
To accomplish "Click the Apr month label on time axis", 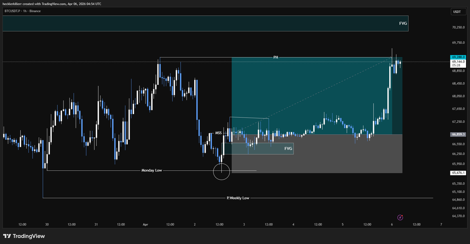I will [146, 224].
